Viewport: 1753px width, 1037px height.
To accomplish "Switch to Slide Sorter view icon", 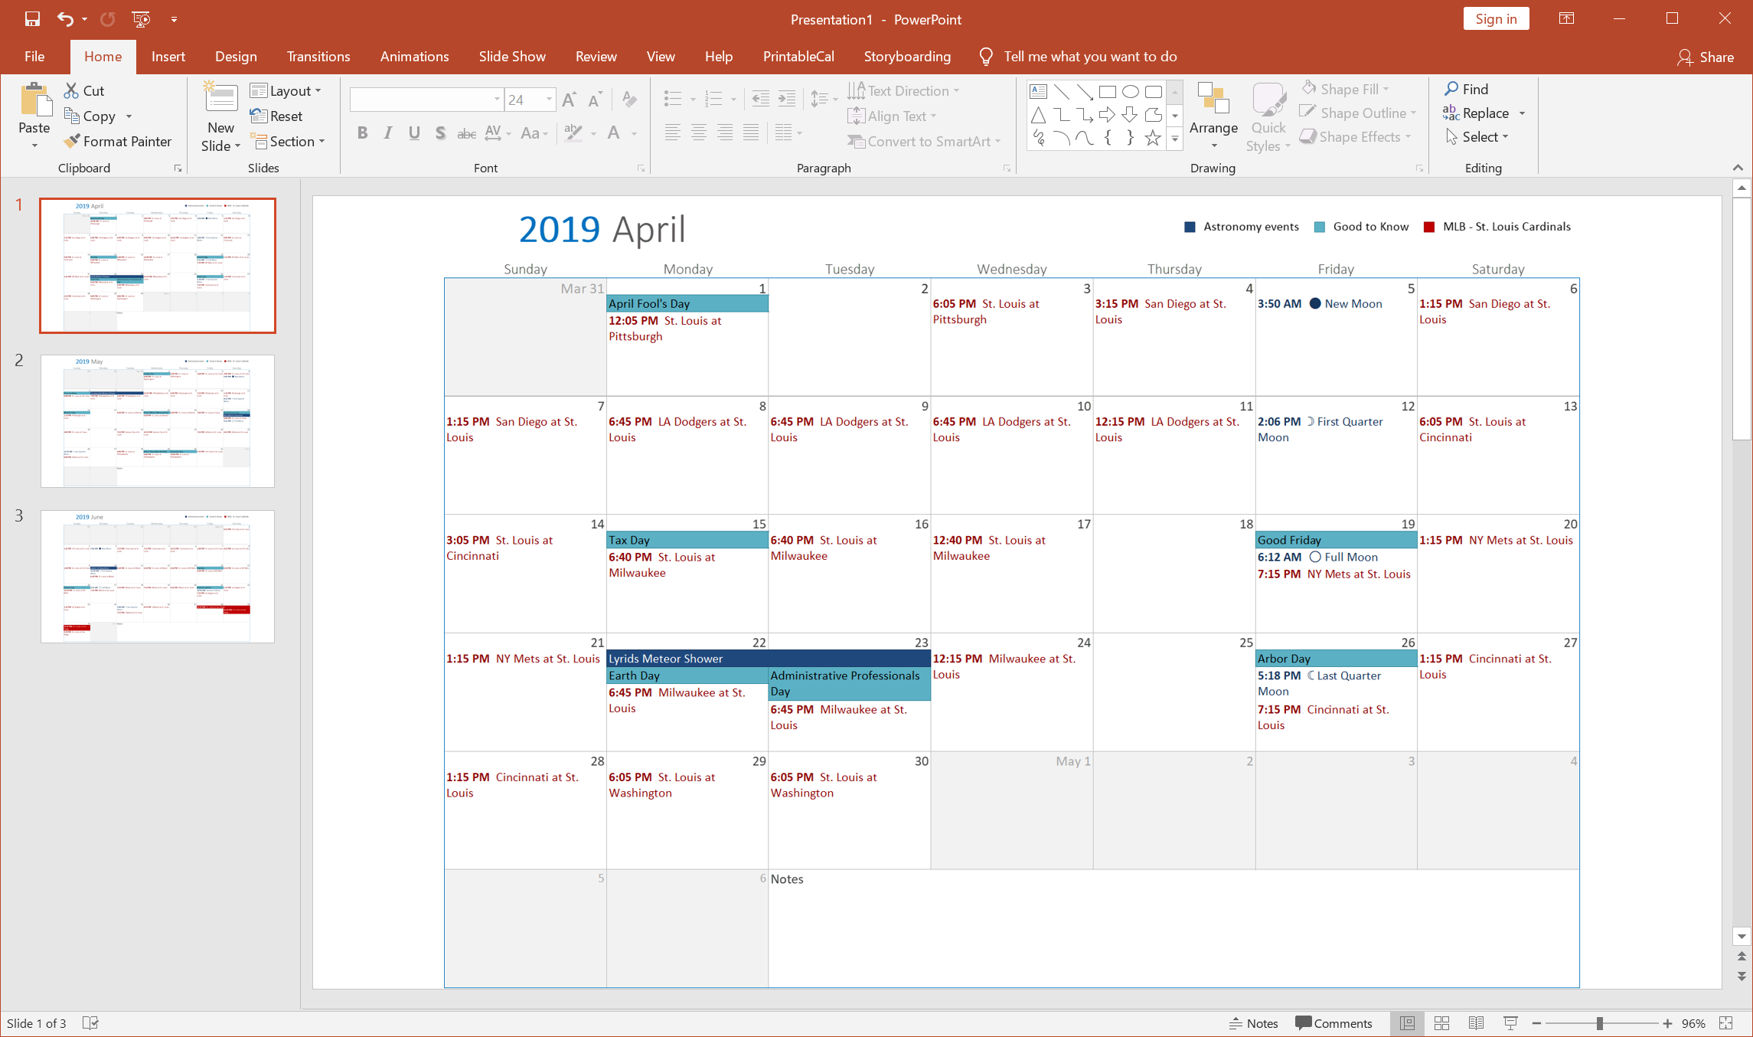I will (x=1441, y=1023).
